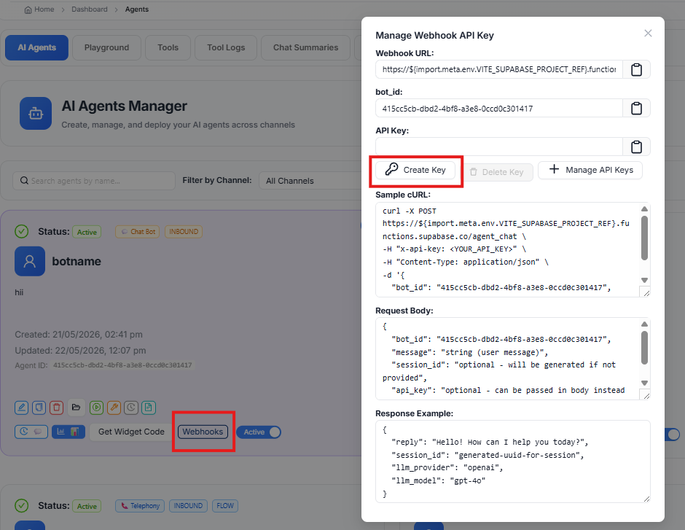
Task: Click the Sample cURL scrollbar up arrow
Action: click(x=644, y=209)
